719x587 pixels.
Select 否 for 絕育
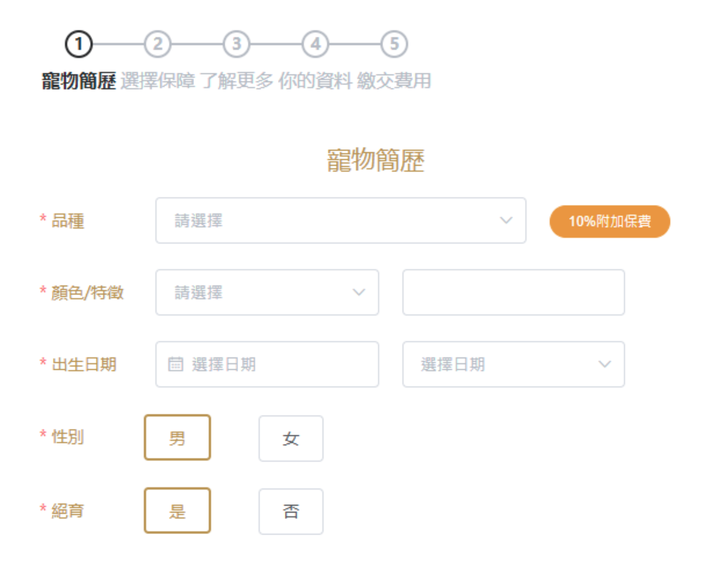(x=291, y=511)
